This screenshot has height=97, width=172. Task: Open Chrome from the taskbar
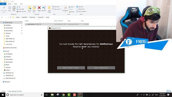pos(63,95)
